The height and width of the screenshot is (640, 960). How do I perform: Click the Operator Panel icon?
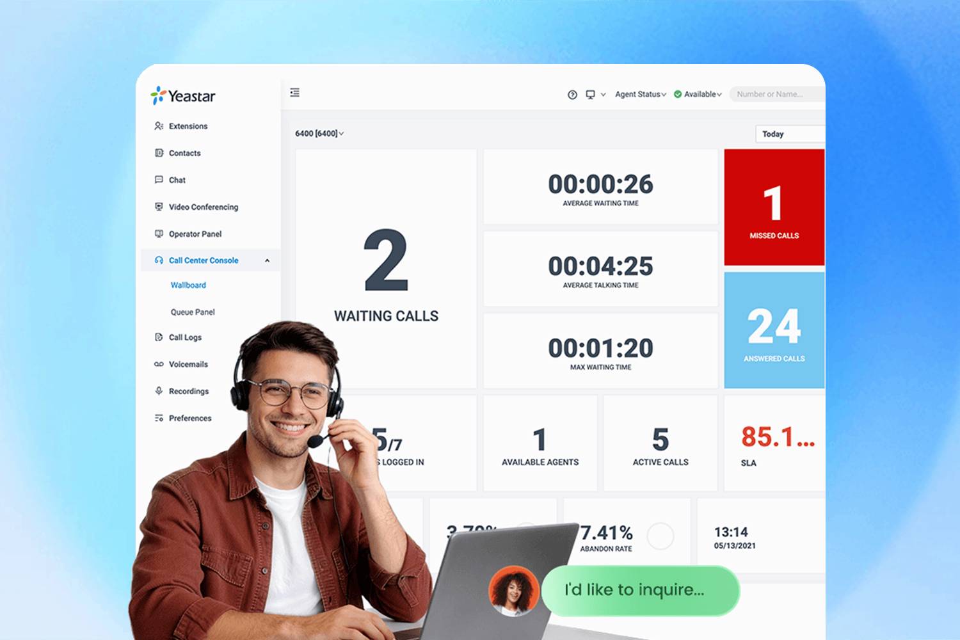coord(159,234)
